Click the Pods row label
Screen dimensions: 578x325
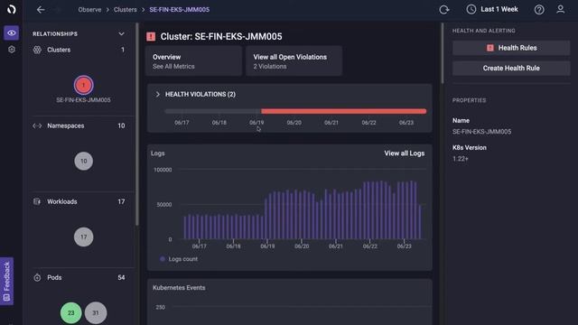[54, 277]
